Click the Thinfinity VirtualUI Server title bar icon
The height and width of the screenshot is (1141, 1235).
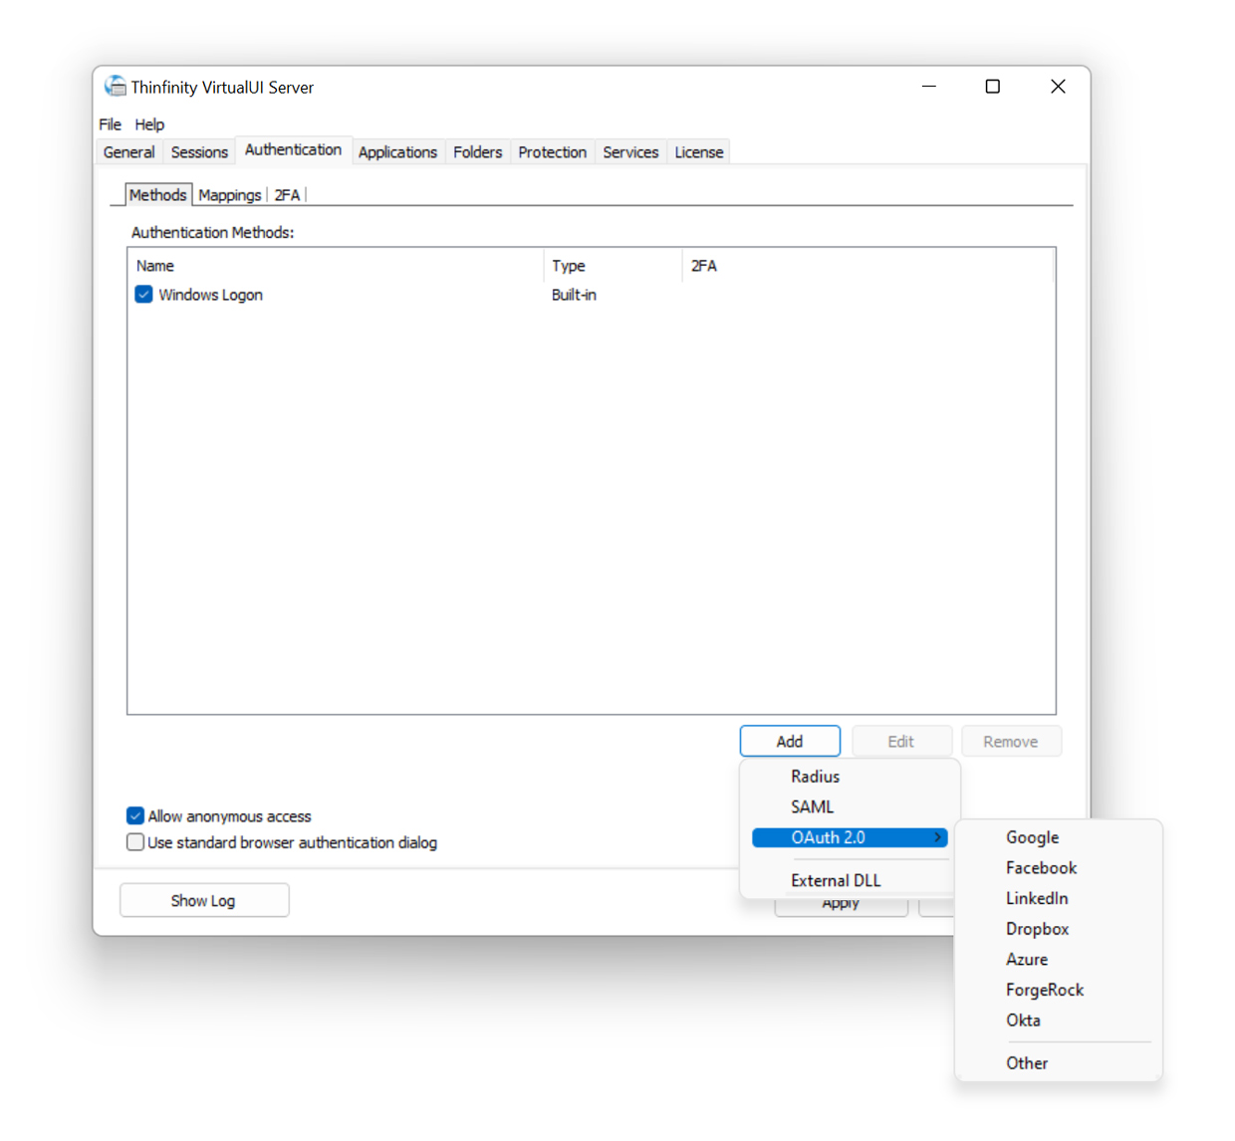pos(116,87)
